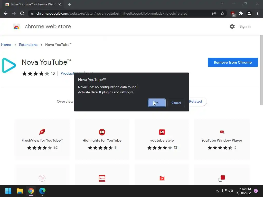263x197 pixels.
Task: Click the Chrome Web Store logo
Action: click(16, 26)
